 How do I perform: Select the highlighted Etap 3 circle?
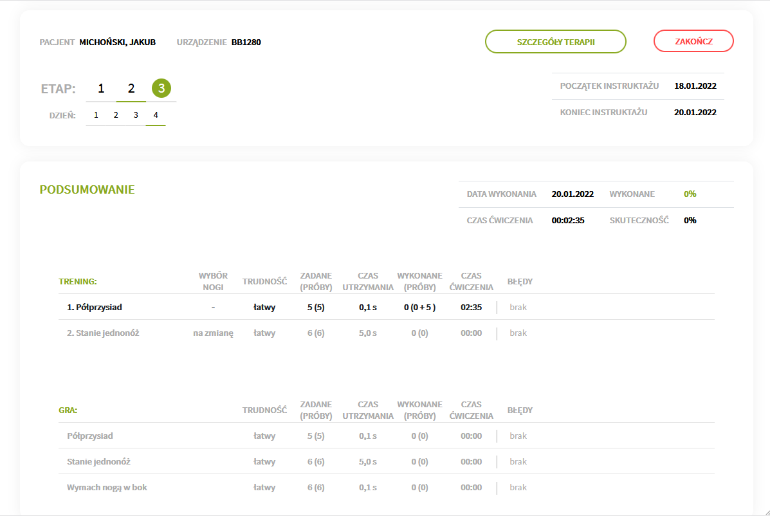click(x=161, y=89)
